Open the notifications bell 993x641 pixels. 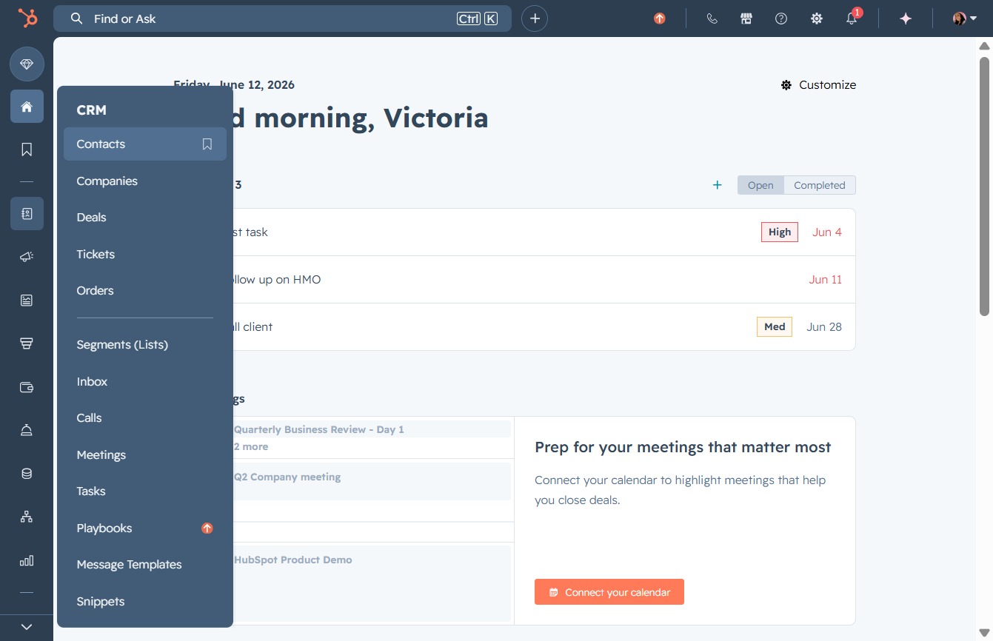pos(852,19)
